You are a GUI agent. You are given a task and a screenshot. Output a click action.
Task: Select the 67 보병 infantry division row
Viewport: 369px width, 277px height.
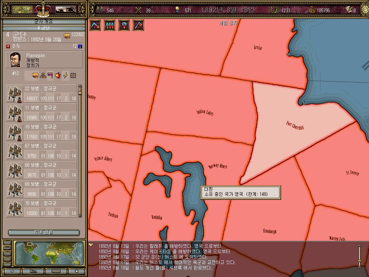tap(41, 150)
